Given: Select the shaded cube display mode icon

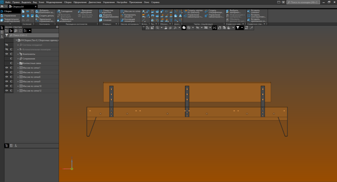Looking at the screenshot, I should coord(184,28).
